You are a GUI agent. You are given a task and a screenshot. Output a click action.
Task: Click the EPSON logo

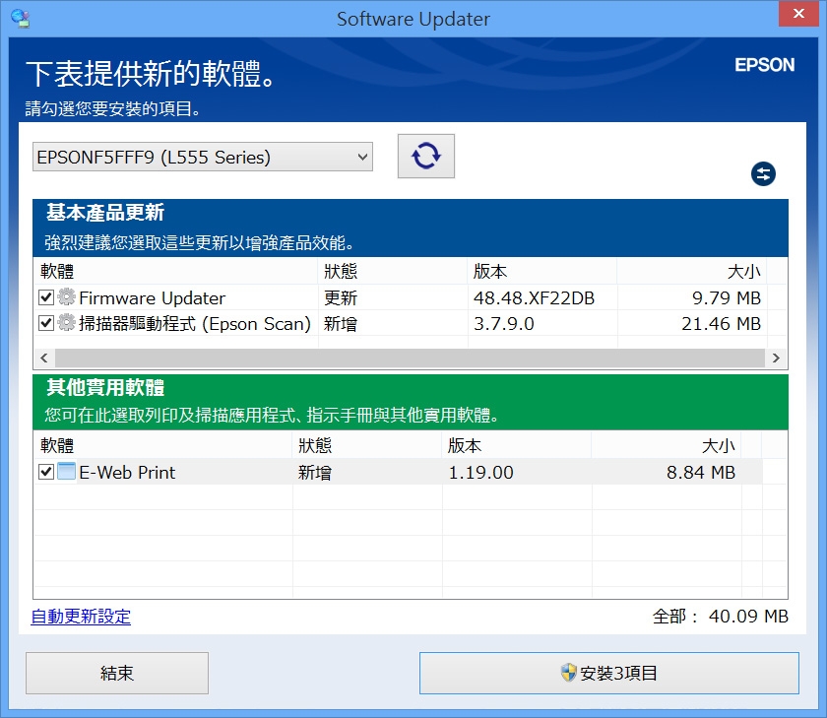click(764, 65)
